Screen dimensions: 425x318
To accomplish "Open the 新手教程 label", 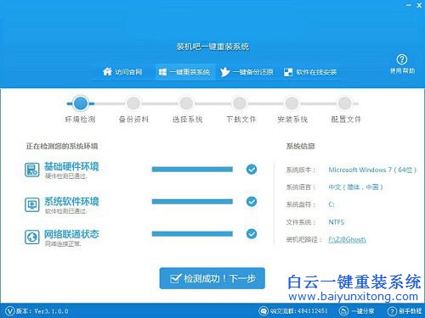I will pos(411,311).
